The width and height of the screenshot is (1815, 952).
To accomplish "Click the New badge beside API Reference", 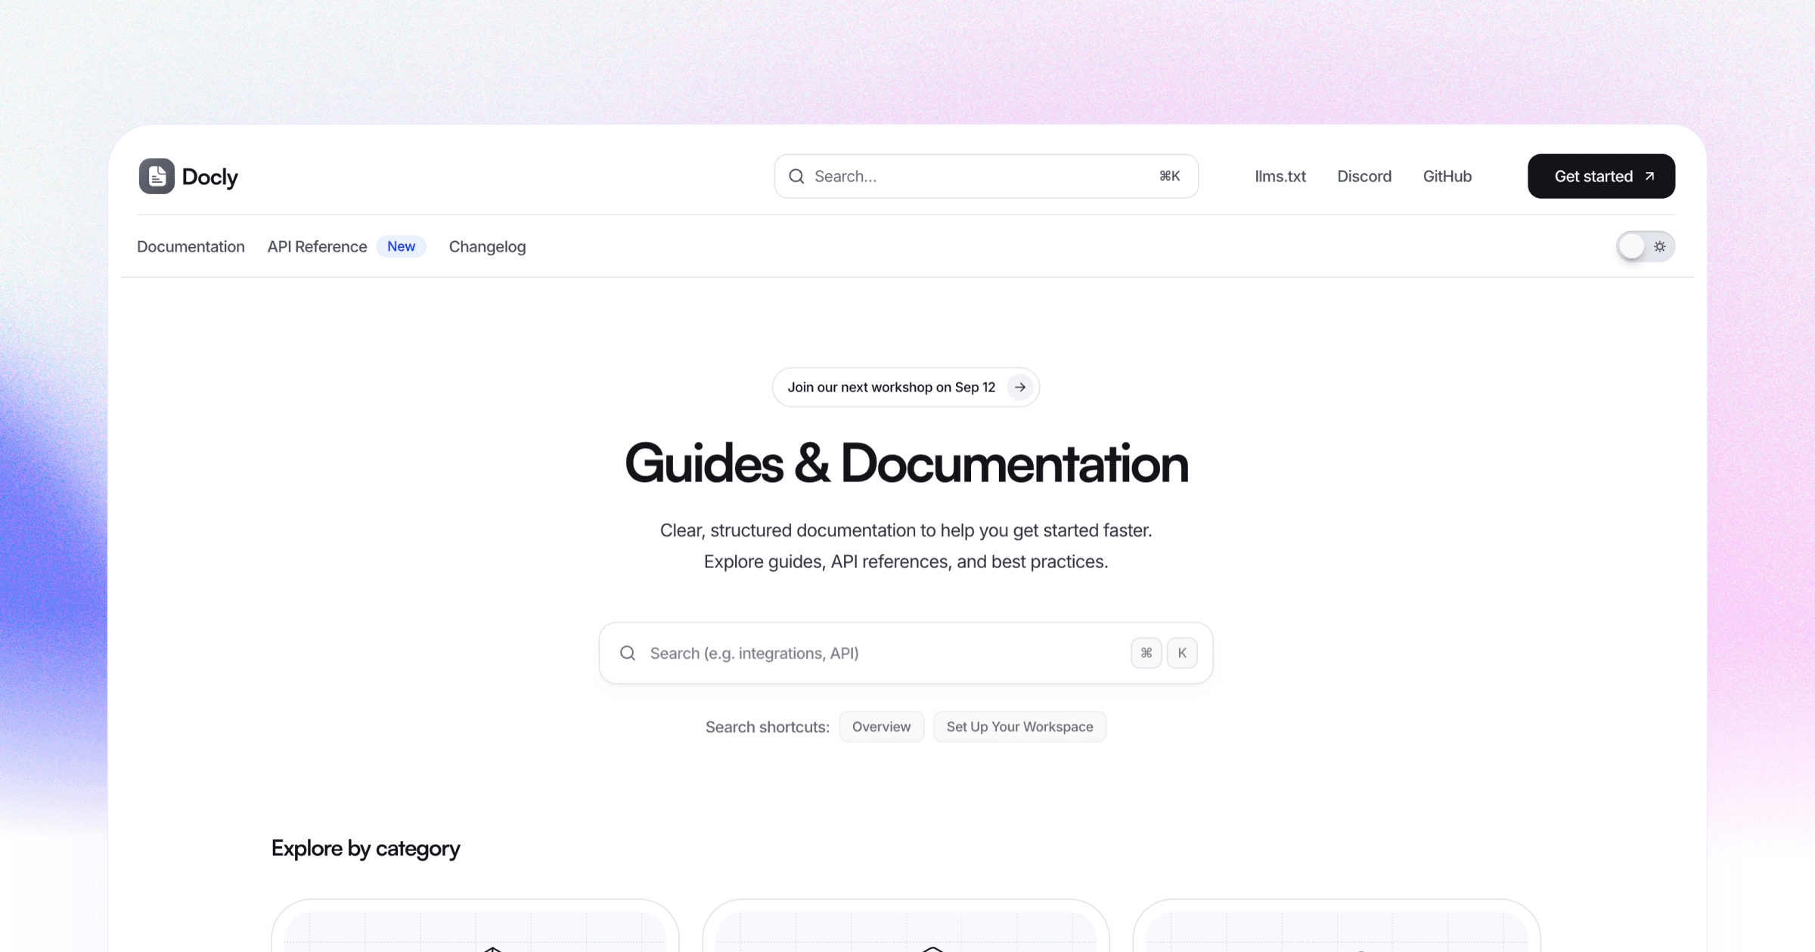I will point(401,246).
